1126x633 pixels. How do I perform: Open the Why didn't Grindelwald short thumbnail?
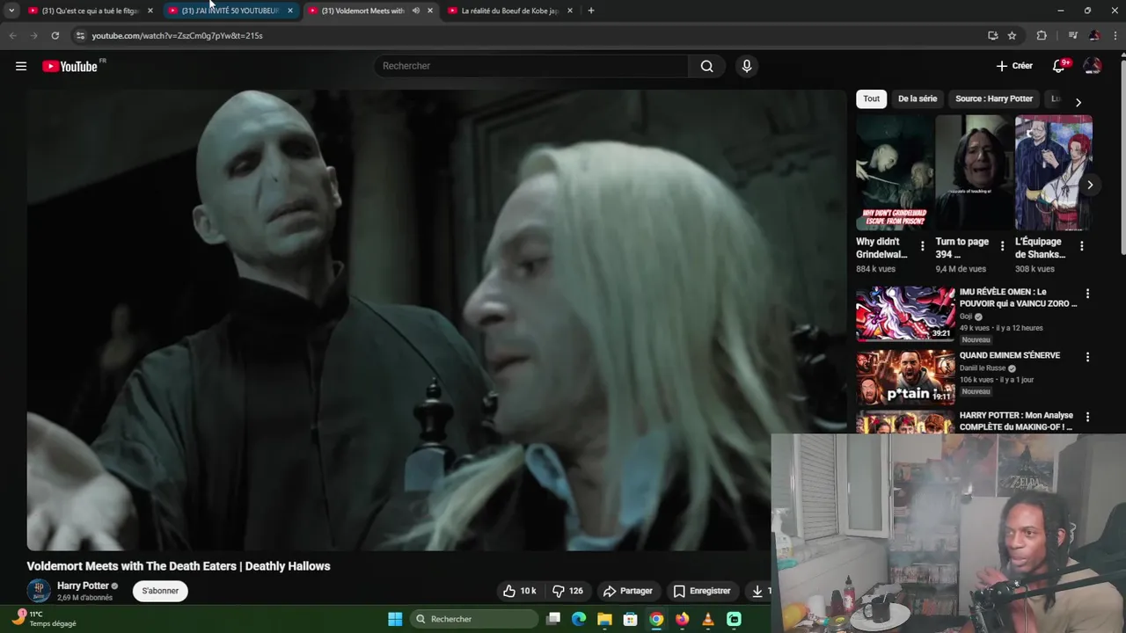coord(894,172)
